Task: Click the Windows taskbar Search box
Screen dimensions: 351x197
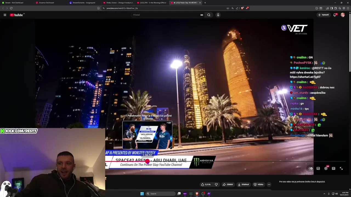Action: (160, 194)
